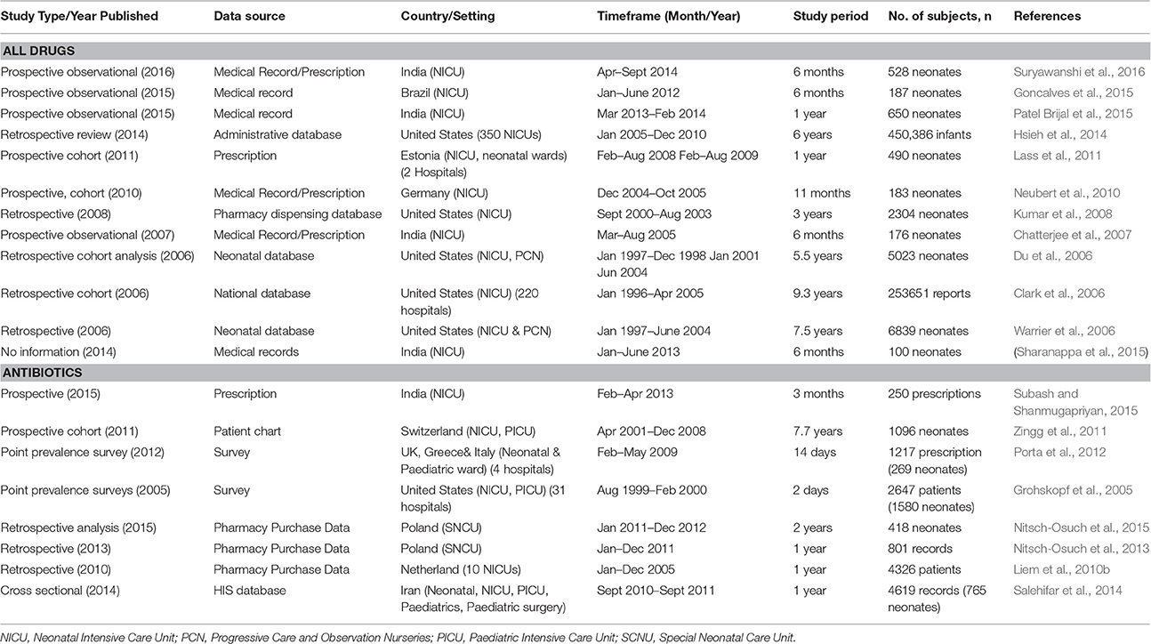Select the 6839 neonates cell
Screen dimensions: 1151x644
928,331
